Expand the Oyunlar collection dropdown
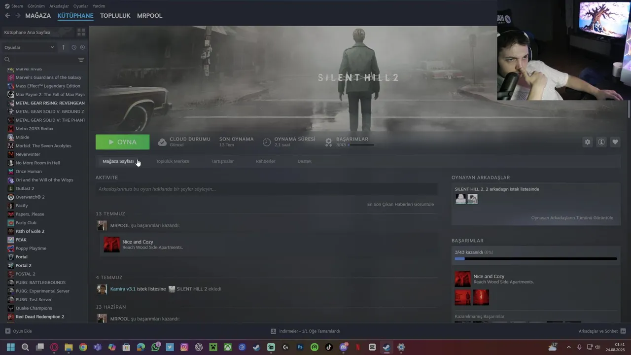This screenshot has width=631, height=355. point(30,47)
